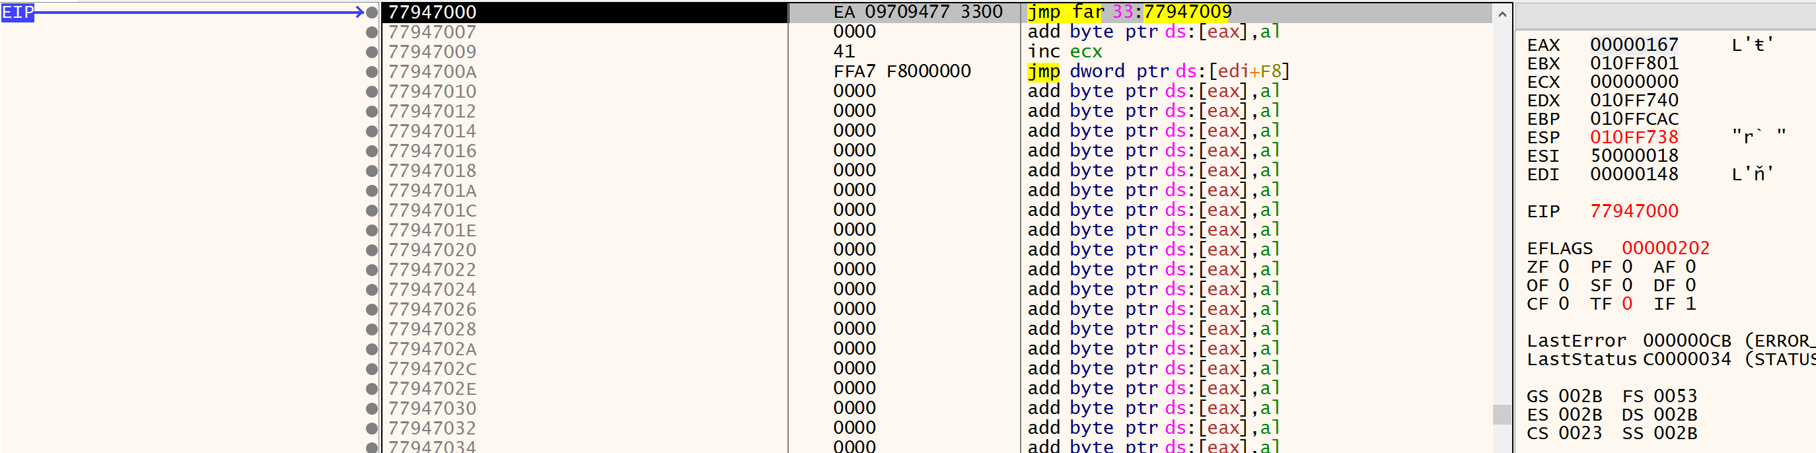The width and height of the screenshot is (1816, 453).
Task: Select CS segment value 0023
Action: click(1580, 433)
